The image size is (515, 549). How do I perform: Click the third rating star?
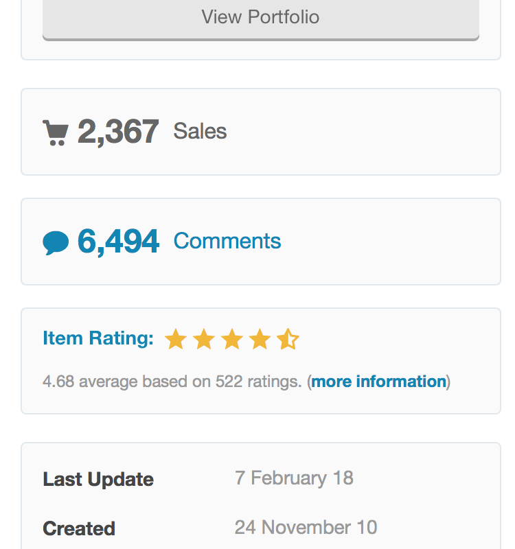pyautogui.click(x=232, y=339)
